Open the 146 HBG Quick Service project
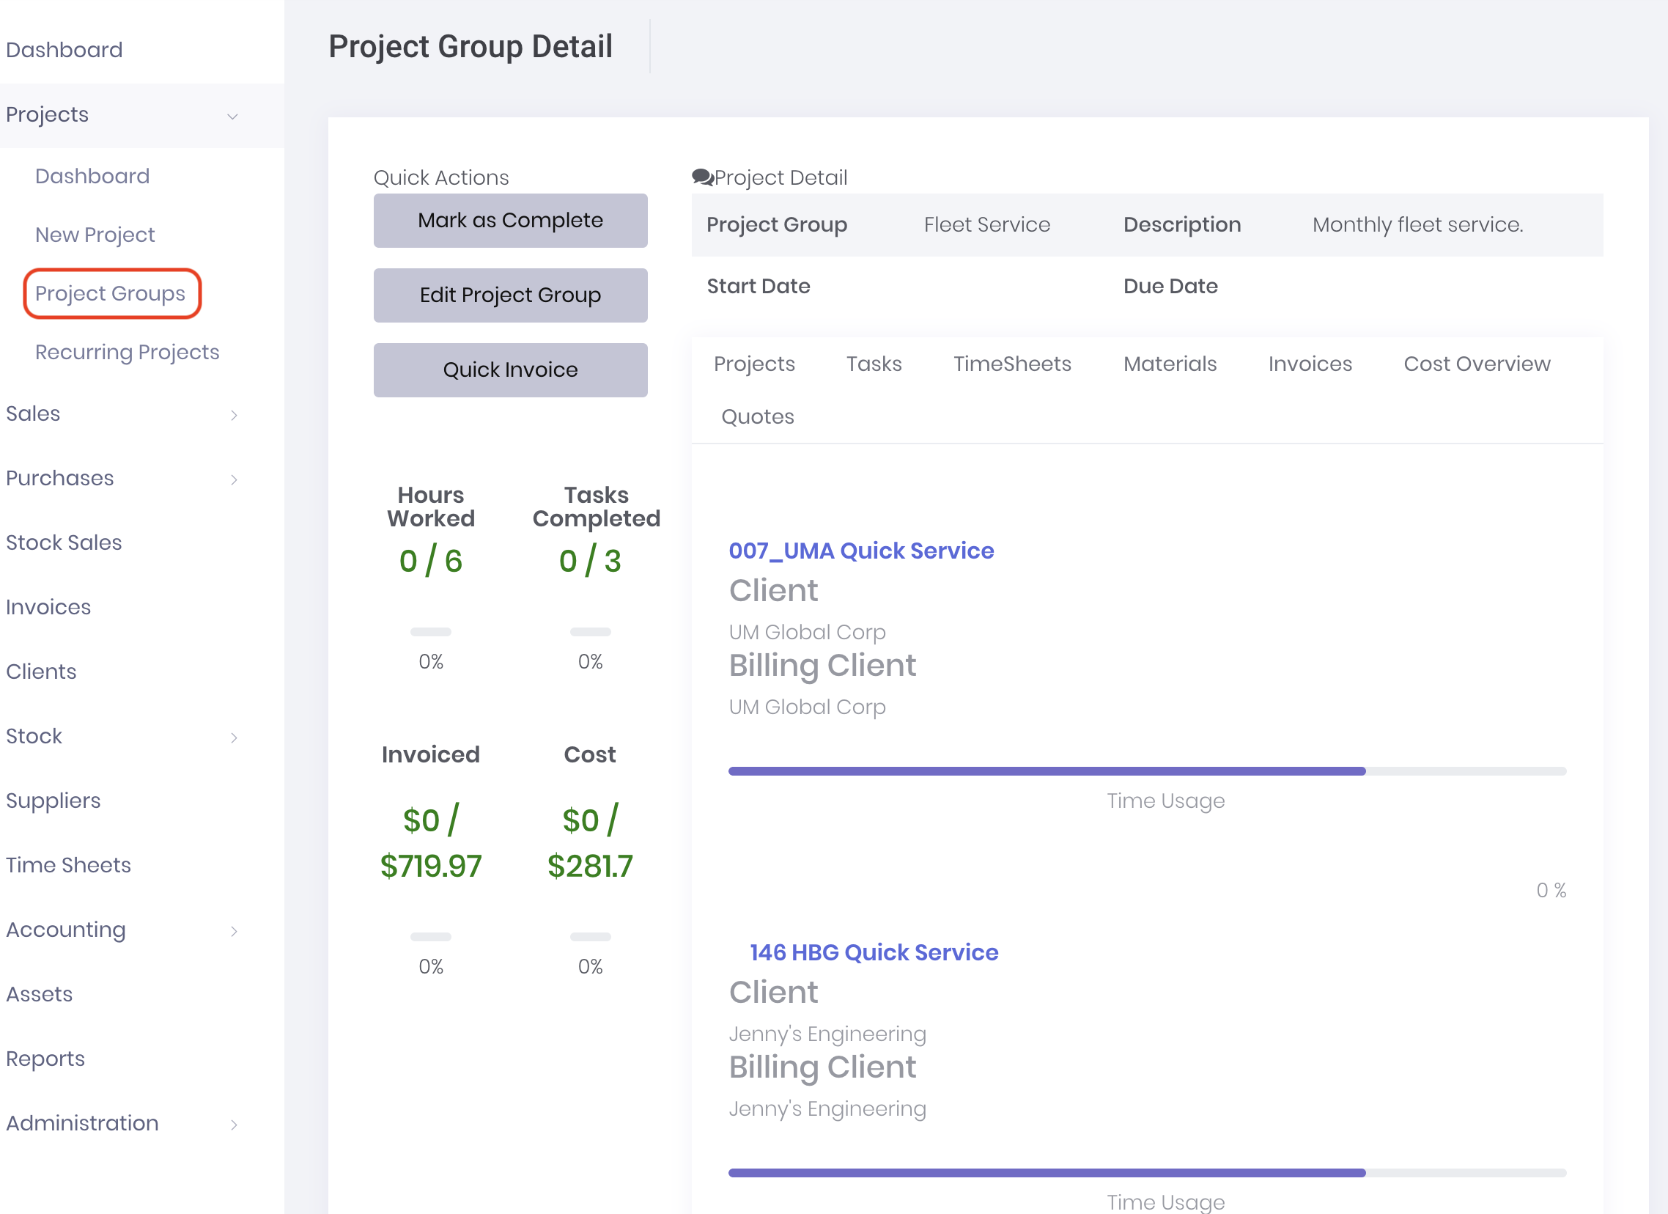 pos(874,952)
